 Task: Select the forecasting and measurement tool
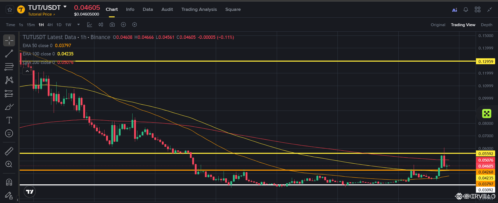pos(9,93)
